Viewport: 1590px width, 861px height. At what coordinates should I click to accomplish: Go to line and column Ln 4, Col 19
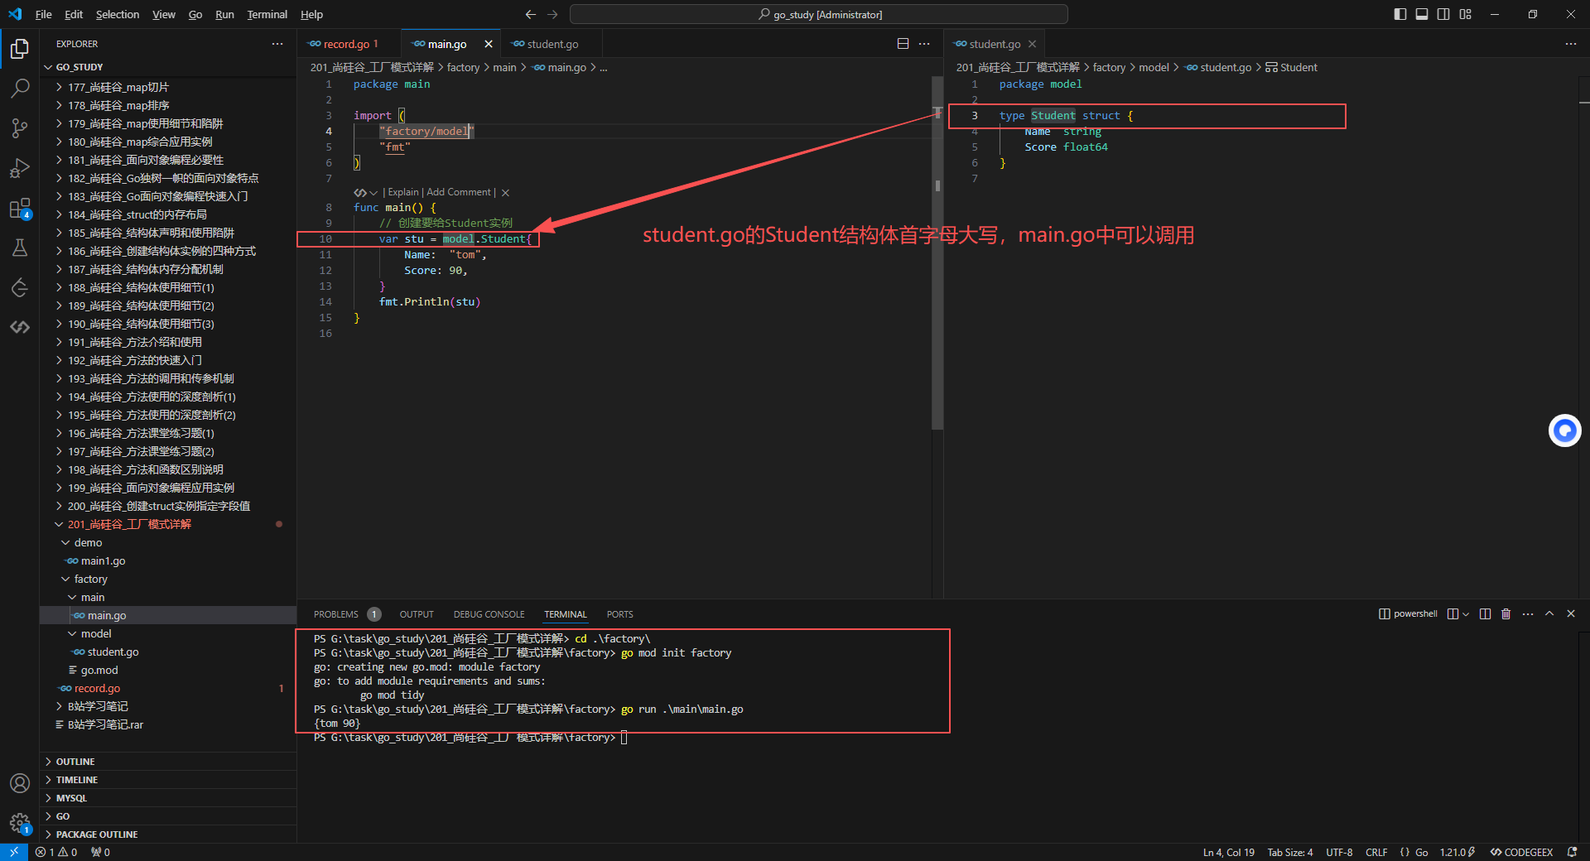pos(1228,852)
